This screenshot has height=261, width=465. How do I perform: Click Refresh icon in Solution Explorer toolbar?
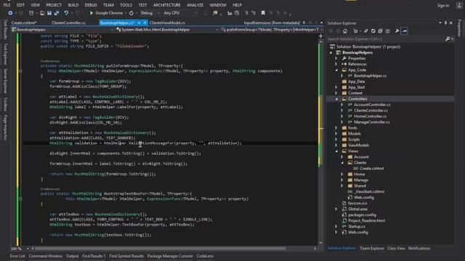[x=373, y=31]
